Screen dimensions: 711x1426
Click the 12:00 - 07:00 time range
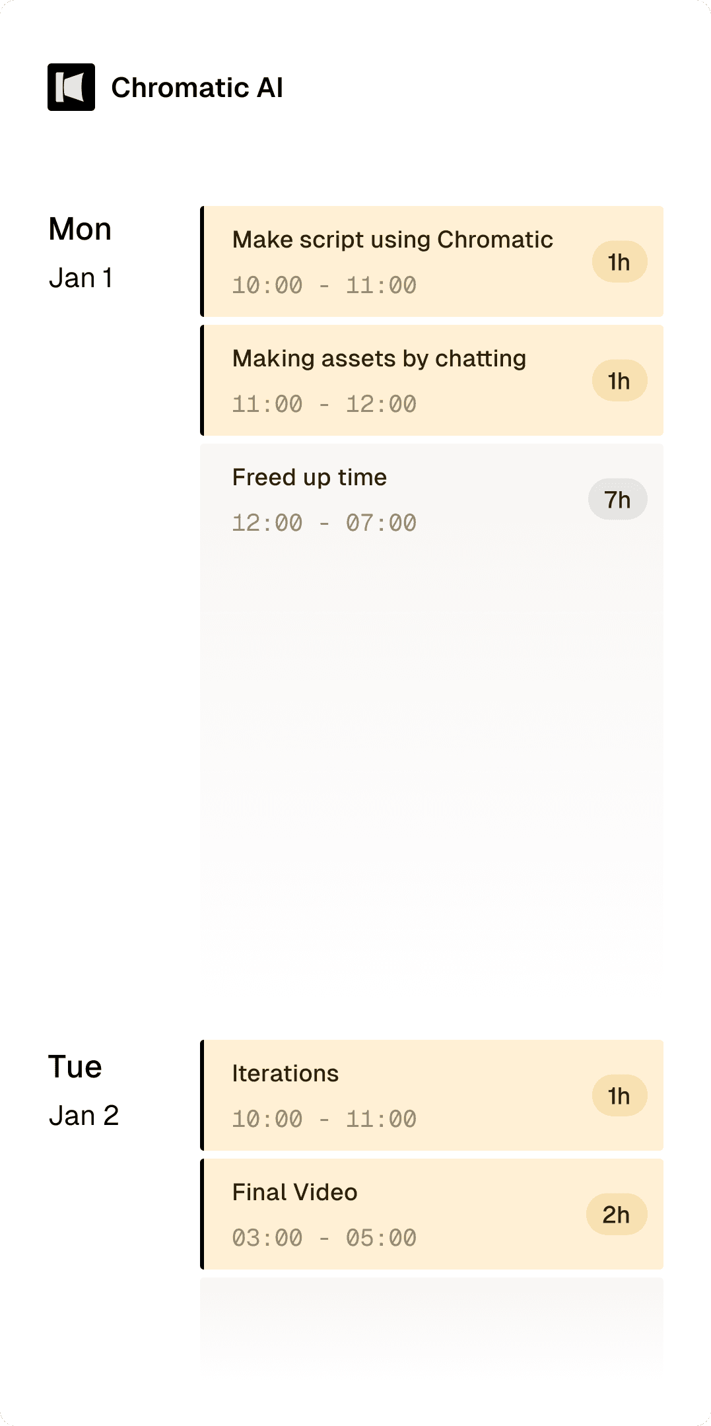[324, 523]
